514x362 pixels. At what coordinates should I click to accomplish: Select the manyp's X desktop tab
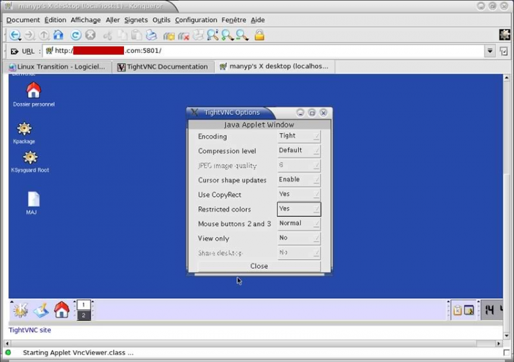[274, 67]
